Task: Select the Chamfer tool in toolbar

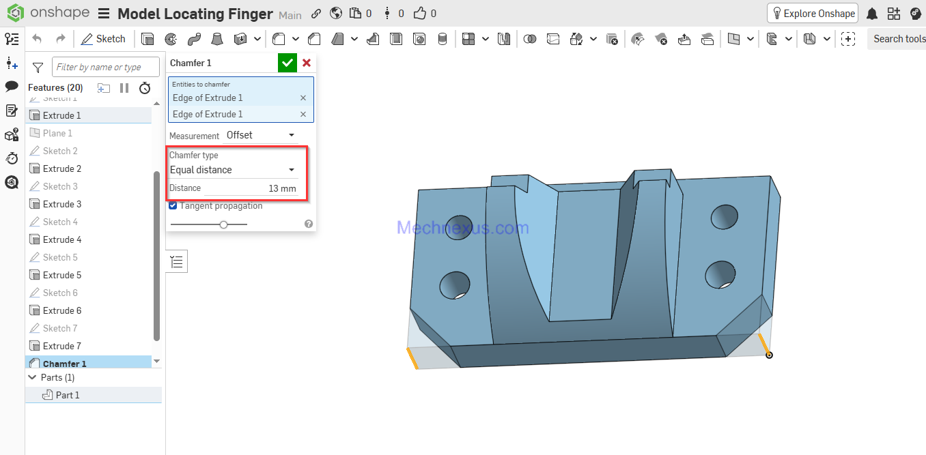Action: pyautogui.click(x=314, y=39)
